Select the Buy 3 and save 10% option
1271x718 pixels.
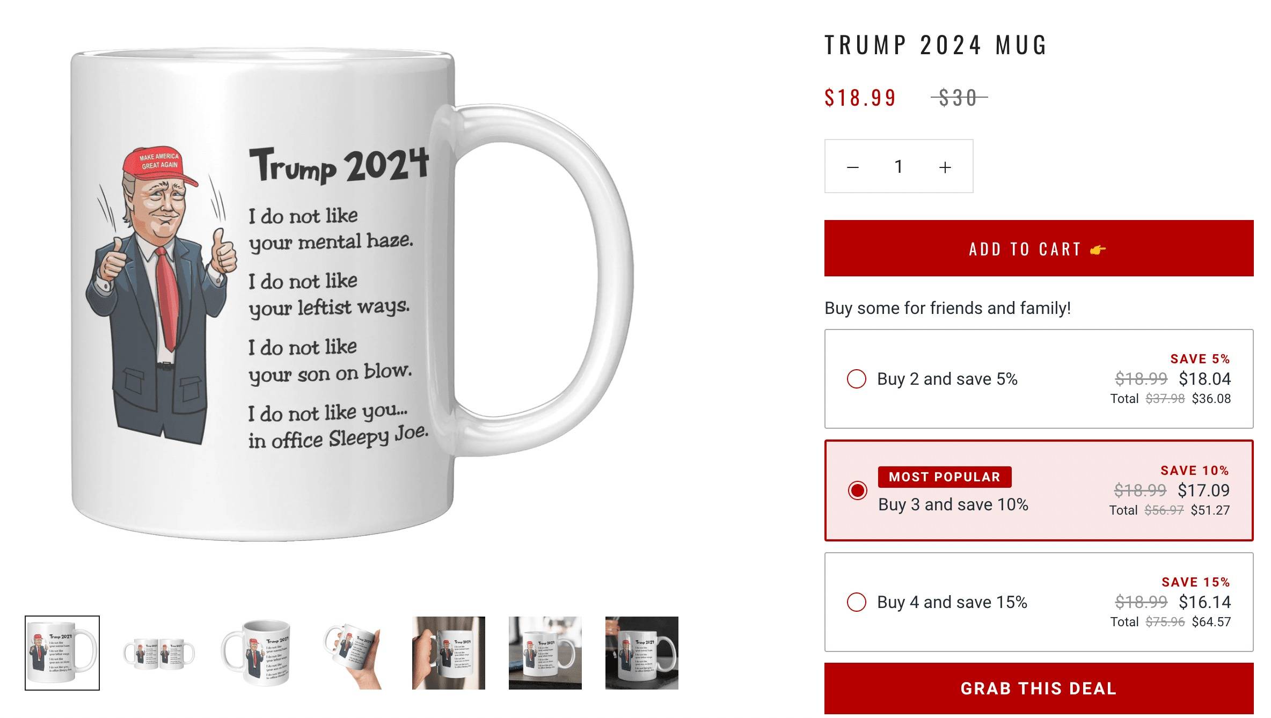pyautogui.click(x=1039, y=490)
